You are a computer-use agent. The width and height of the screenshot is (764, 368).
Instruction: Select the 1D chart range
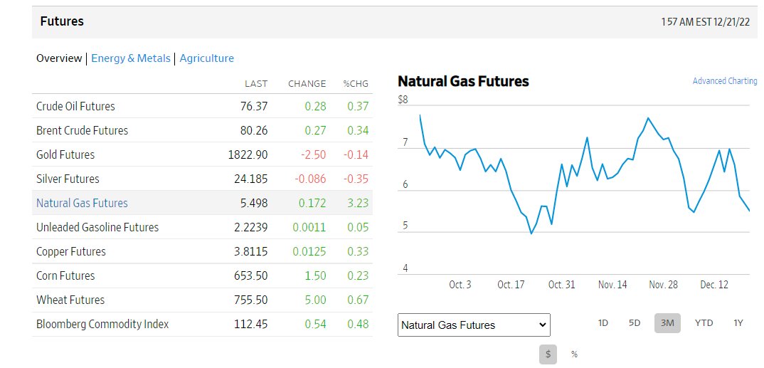(x=603, y=322)
